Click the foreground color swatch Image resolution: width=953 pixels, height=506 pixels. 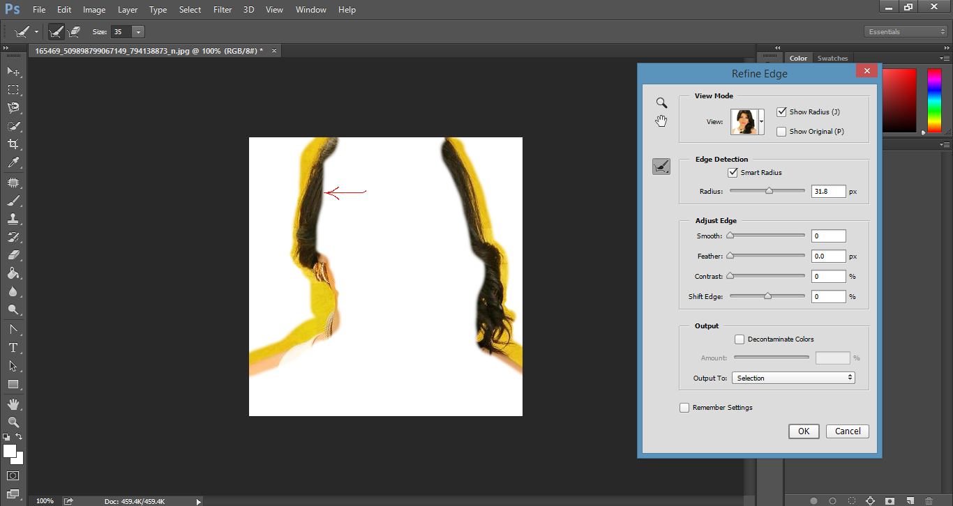(x=9, y=451)
